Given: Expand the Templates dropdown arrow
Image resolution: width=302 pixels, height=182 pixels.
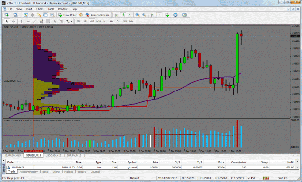Looking at the screenshot, I should pos(188,15).
